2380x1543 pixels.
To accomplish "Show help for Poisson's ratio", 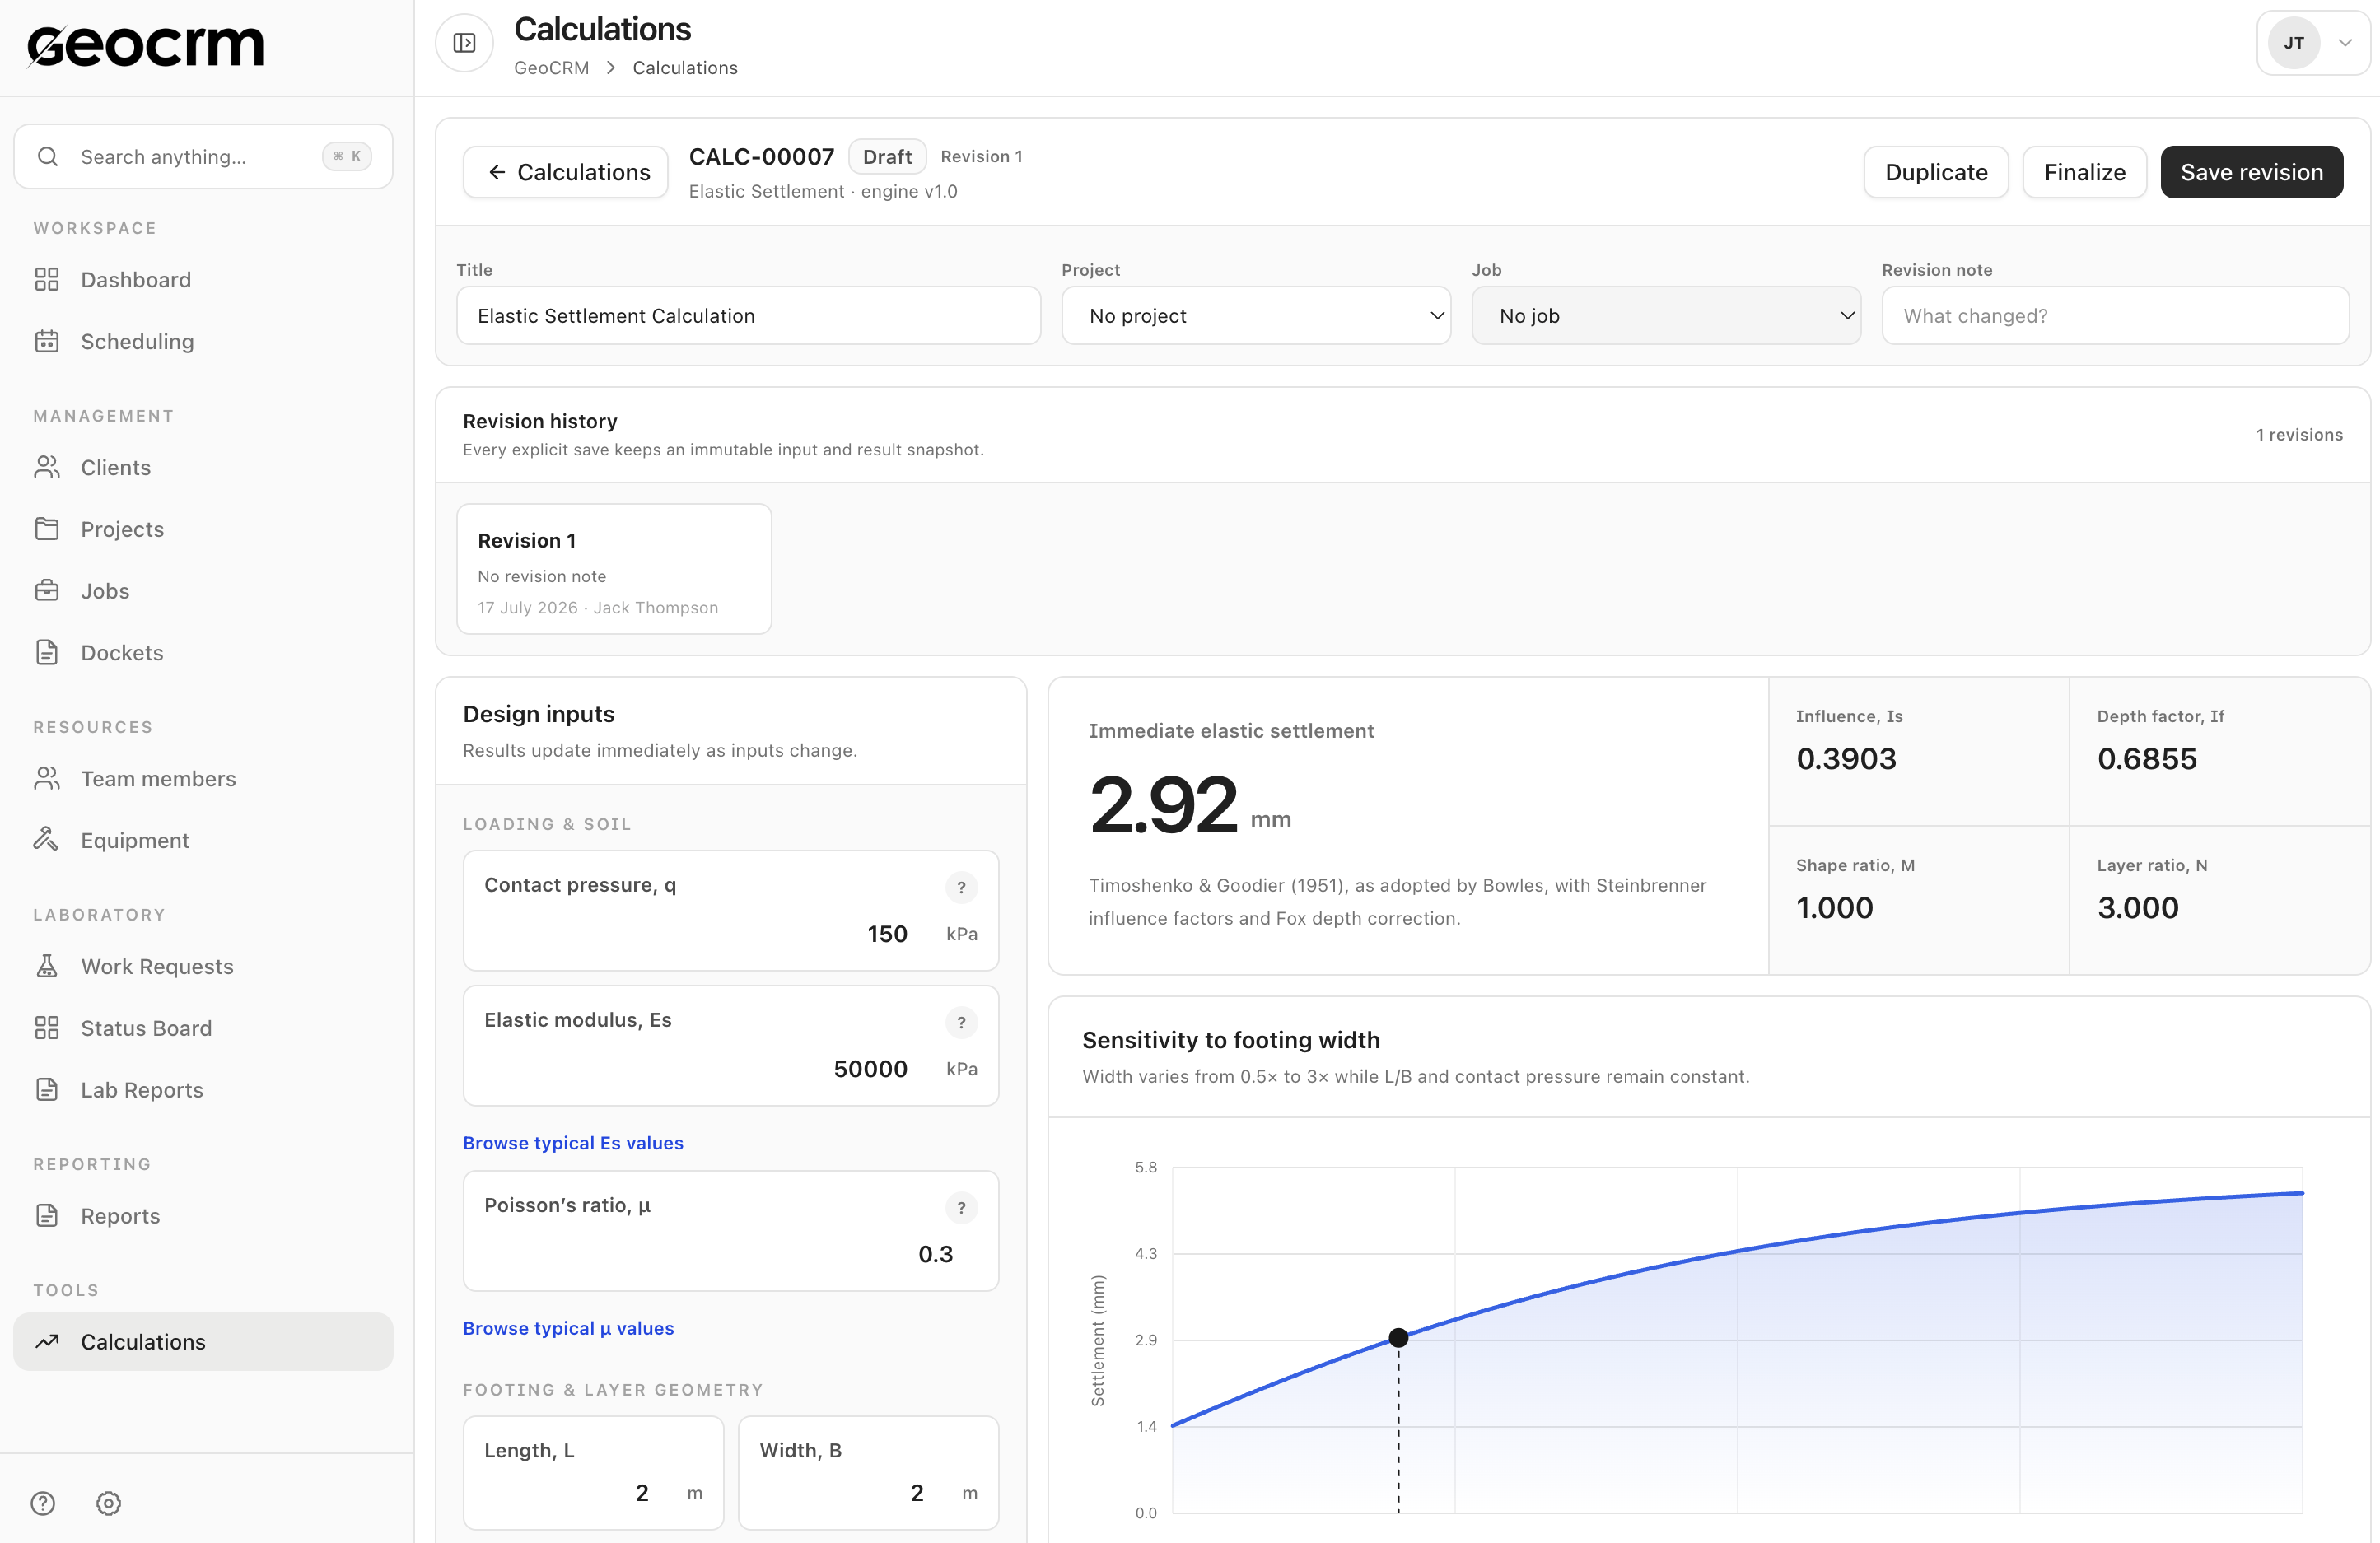I will (x=961, y=1207).
